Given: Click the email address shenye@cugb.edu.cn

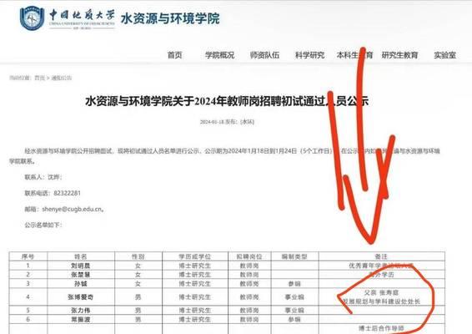Looking at the screenshot, I should pos(72,209).
